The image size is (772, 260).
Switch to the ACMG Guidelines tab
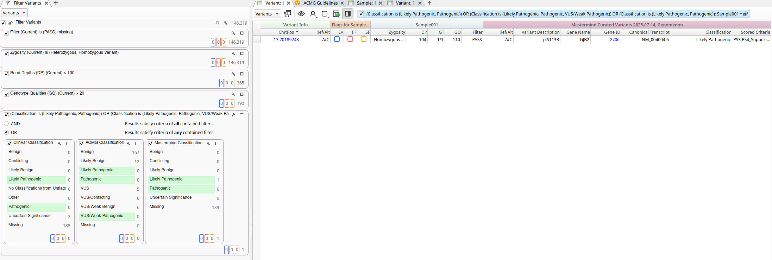[320, 3]
